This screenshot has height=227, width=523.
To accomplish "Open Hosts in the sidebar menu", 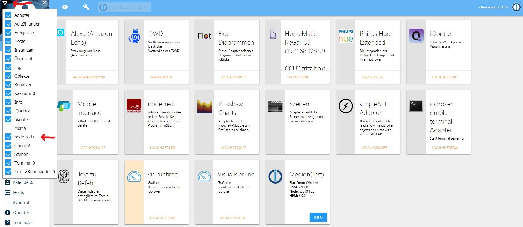I will pos(19,193).
